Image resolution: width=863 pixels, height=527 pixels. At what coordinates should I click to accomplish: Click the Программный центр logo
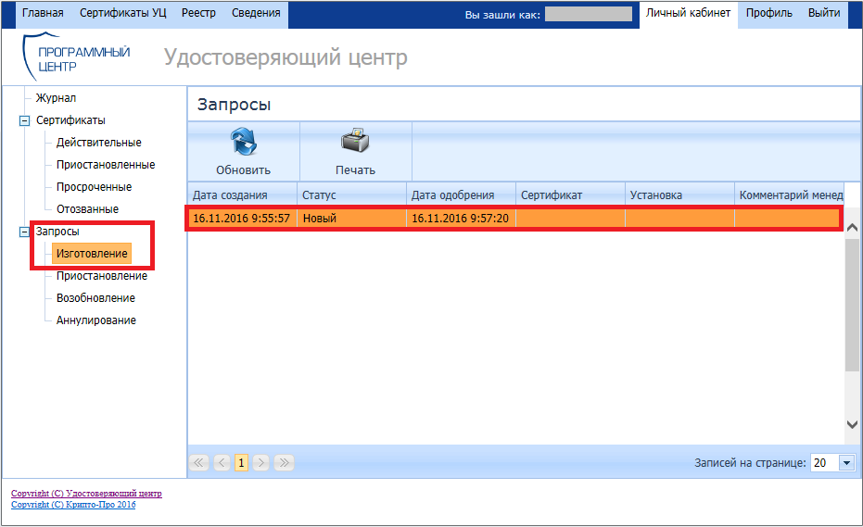(x=77, y=58)
